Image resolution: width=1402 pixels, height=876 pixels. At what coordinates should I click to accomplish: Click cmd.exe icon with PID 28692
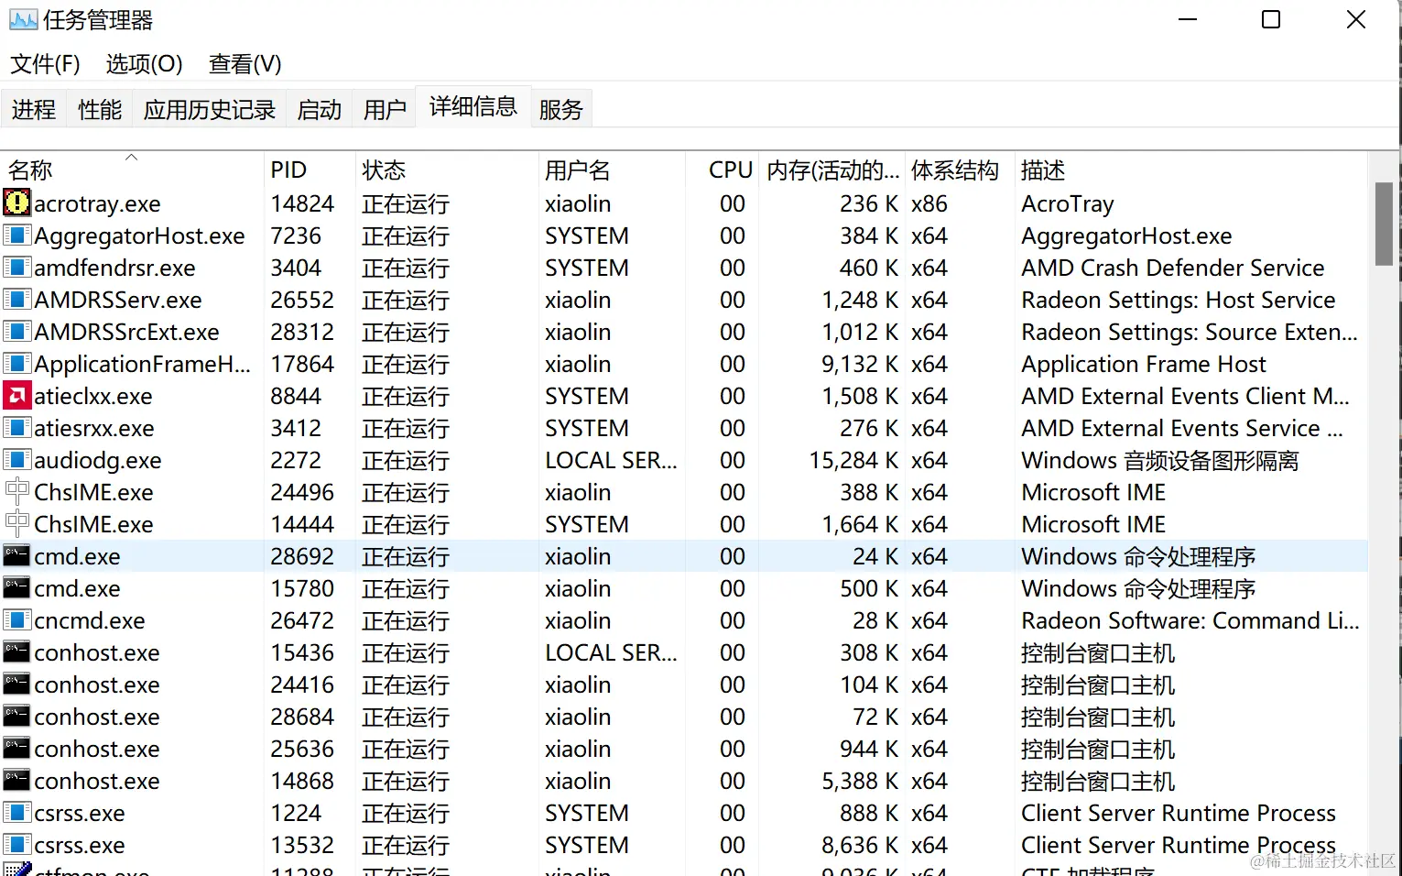pyautogui.click(x=16, y=556)
